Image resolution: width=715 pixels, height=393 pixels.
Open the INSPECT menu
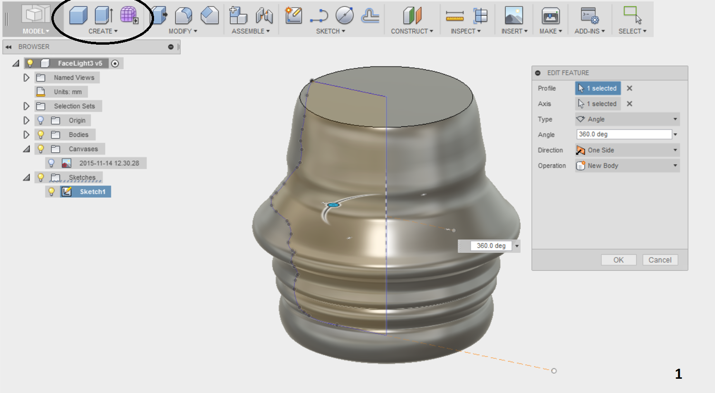tap(466, 31)
